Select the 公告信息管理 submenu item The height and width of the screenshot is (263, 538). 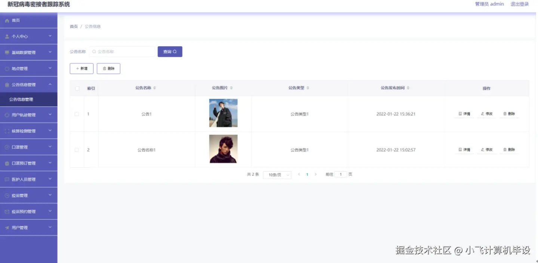(x=29, y=100)
